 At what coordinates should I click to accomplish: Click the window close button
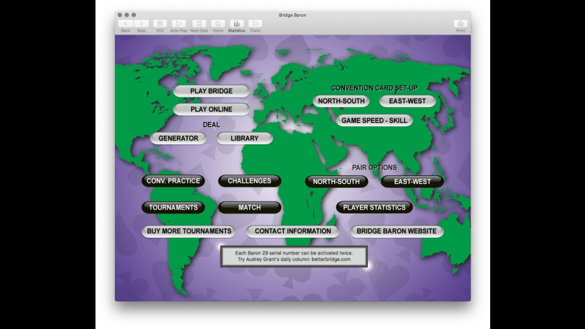click(120, 15)
